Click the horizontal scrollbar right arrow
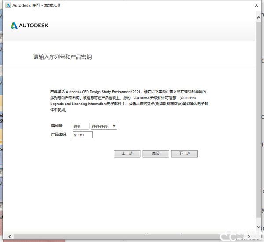Viewport: 264px width, 242px height. pos(249,237)
